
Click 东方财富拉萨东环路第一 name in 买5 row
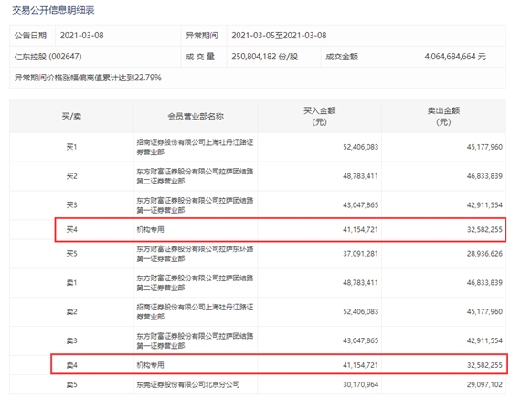[195, 254]
